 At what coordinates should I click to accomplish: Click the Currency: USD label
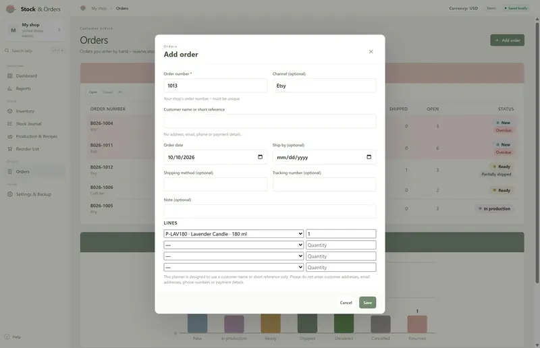463,8
